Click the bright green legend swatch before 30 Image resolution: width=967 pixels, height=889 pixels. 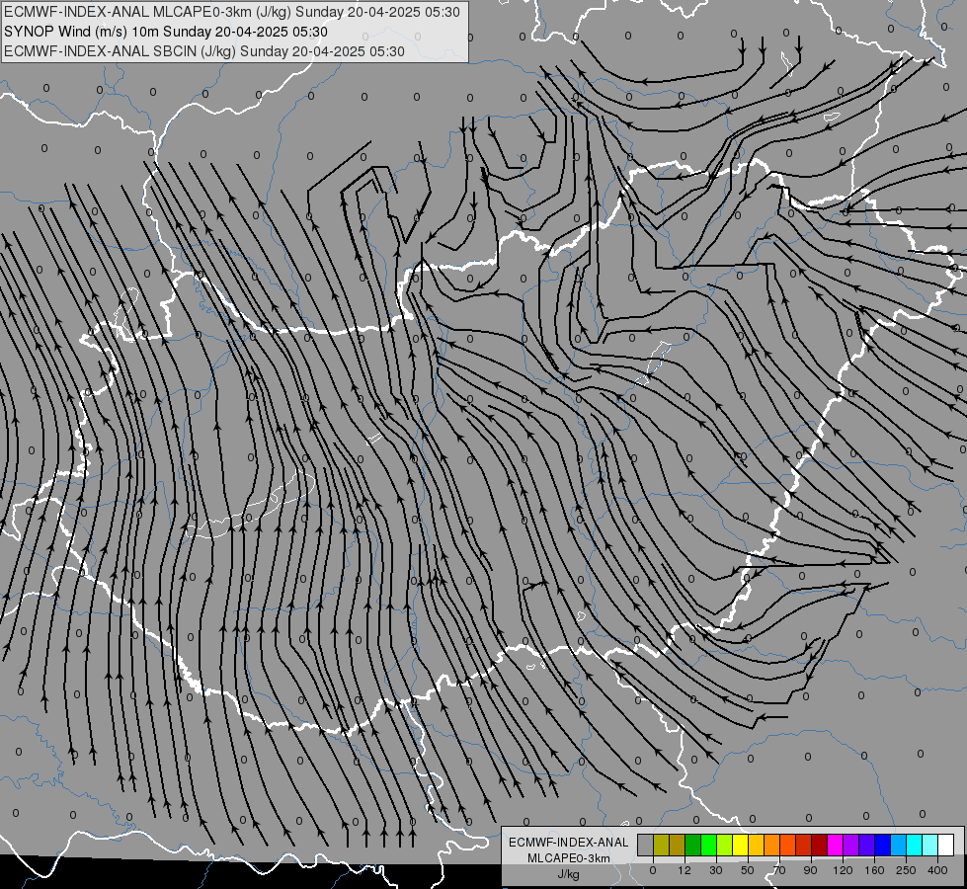pos(708,845)
